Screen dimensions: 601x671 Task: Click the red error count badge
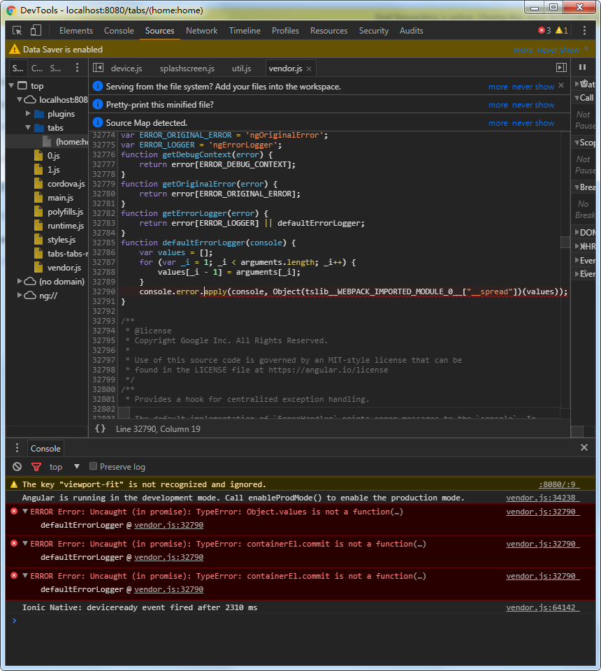pos(544,30)
